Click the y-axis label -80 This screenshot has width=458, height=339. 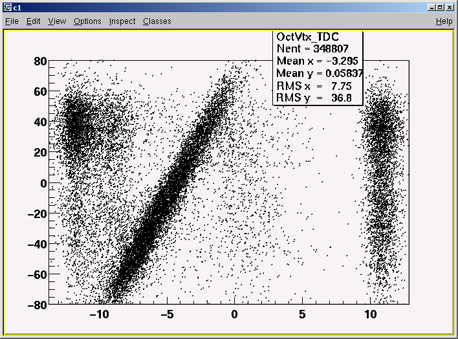pyautogui.click(x=37, y=305)
